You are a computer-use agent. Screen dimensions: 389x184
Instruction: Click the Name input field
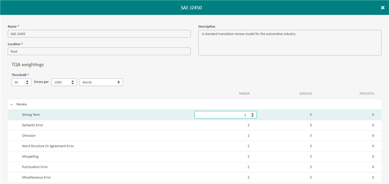99,34
